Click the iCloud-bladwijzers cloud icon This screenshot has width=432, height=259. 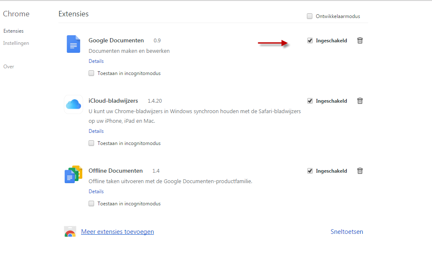coord(73,104)
